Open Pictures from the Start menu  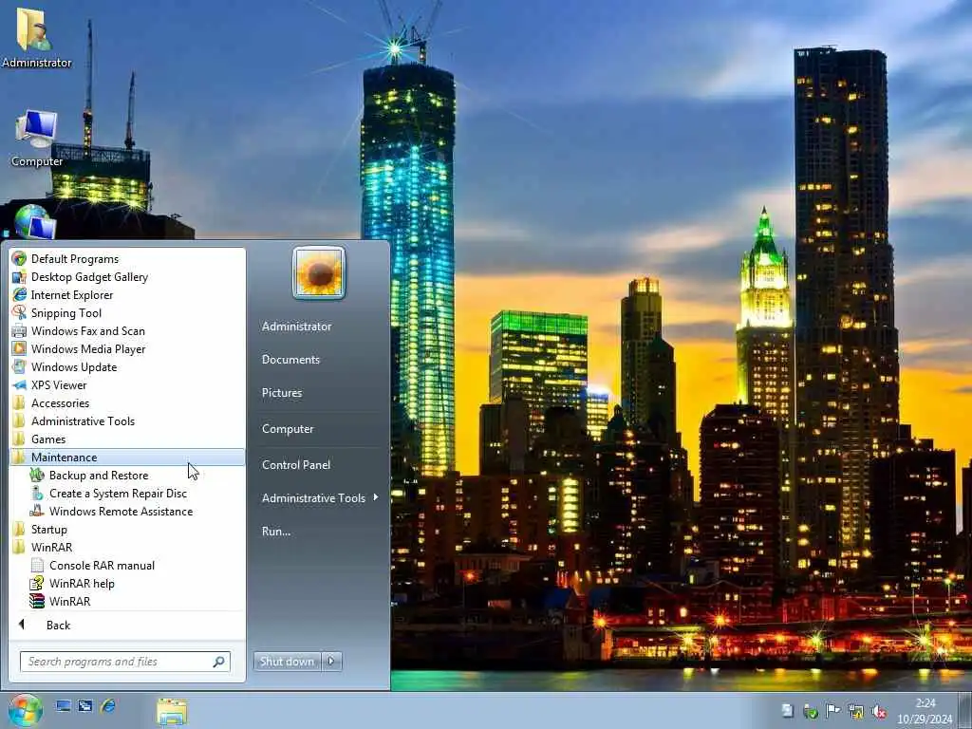[281, 393]
